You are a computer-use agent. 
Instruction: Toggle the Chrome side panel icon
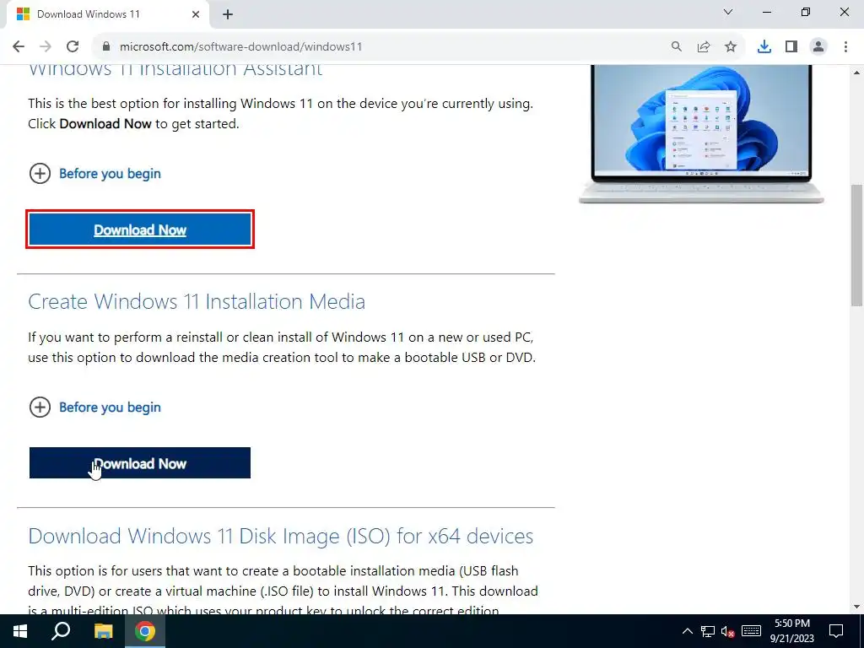pos(791,47)
